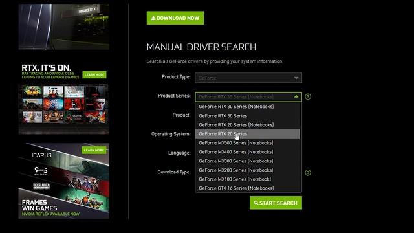Viewport: 414px width, 233px height.
Task: Select GeForce RTX 30 Series (Notebooks) option
Action: coord(247,107)
